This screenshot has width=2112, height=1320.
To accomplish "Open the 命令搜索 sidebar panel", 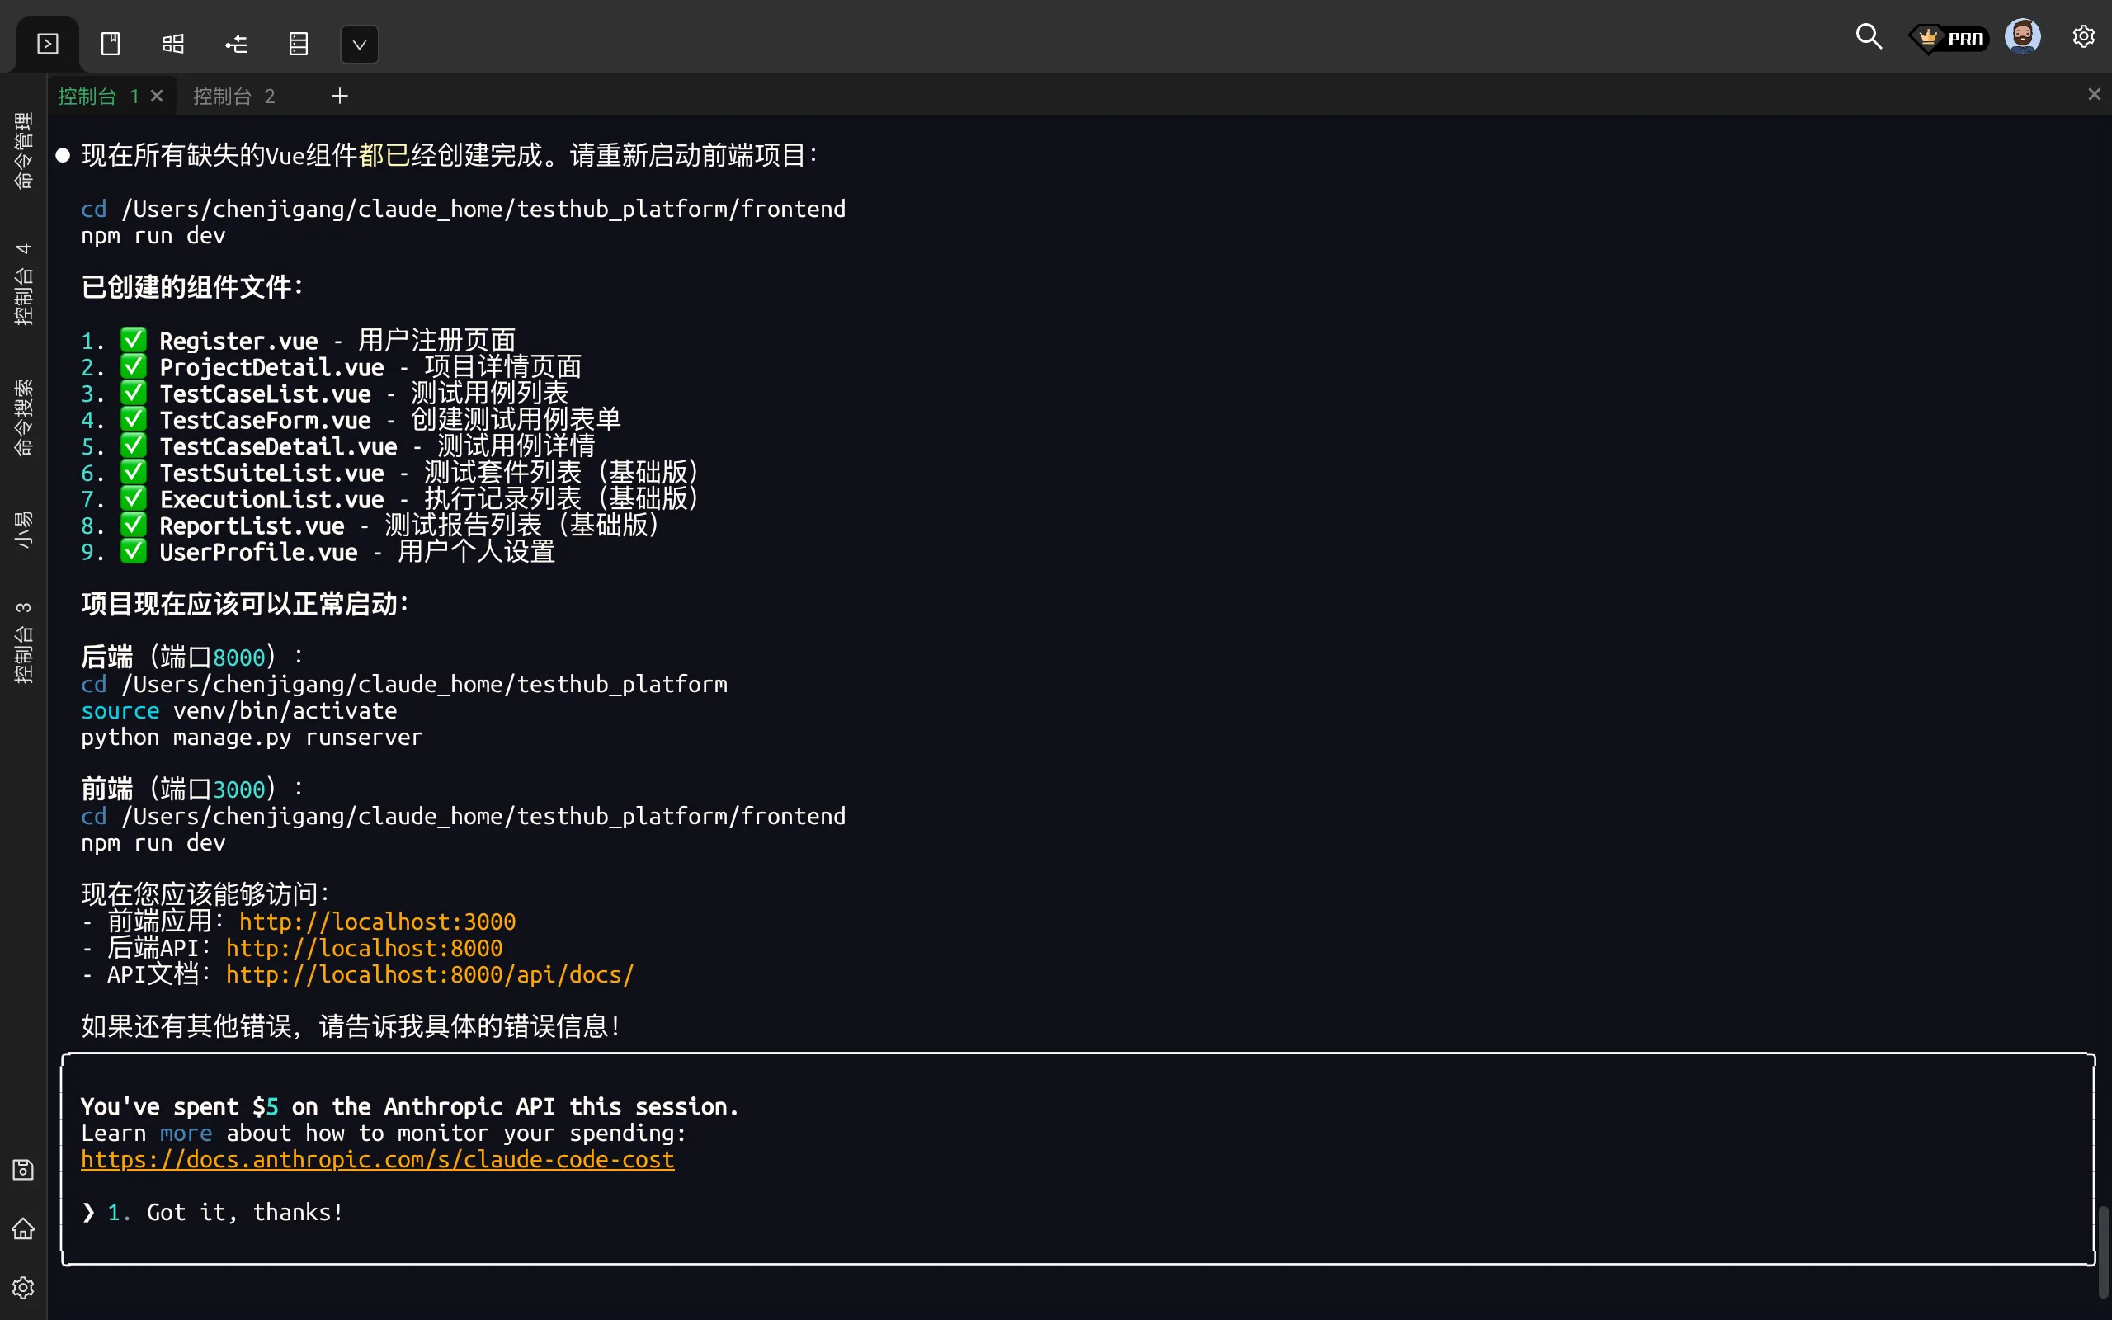I will (24, 417).
